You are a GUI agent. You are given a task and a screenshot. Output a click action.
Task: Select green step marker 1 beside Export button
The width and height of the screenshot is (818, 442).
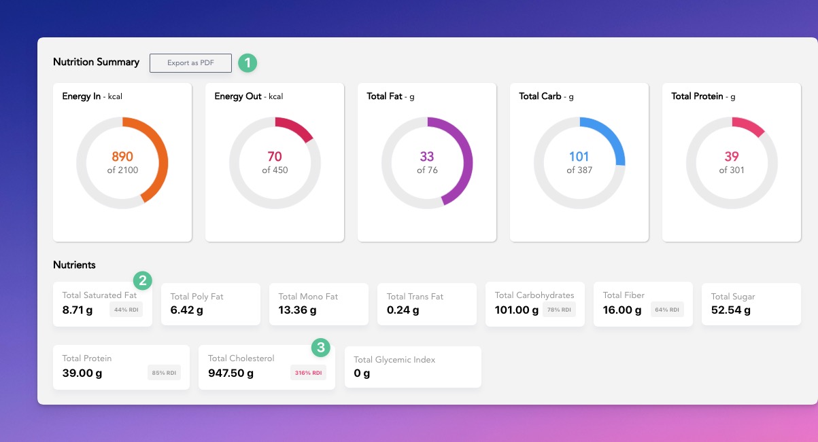click(x=248, y=62)
